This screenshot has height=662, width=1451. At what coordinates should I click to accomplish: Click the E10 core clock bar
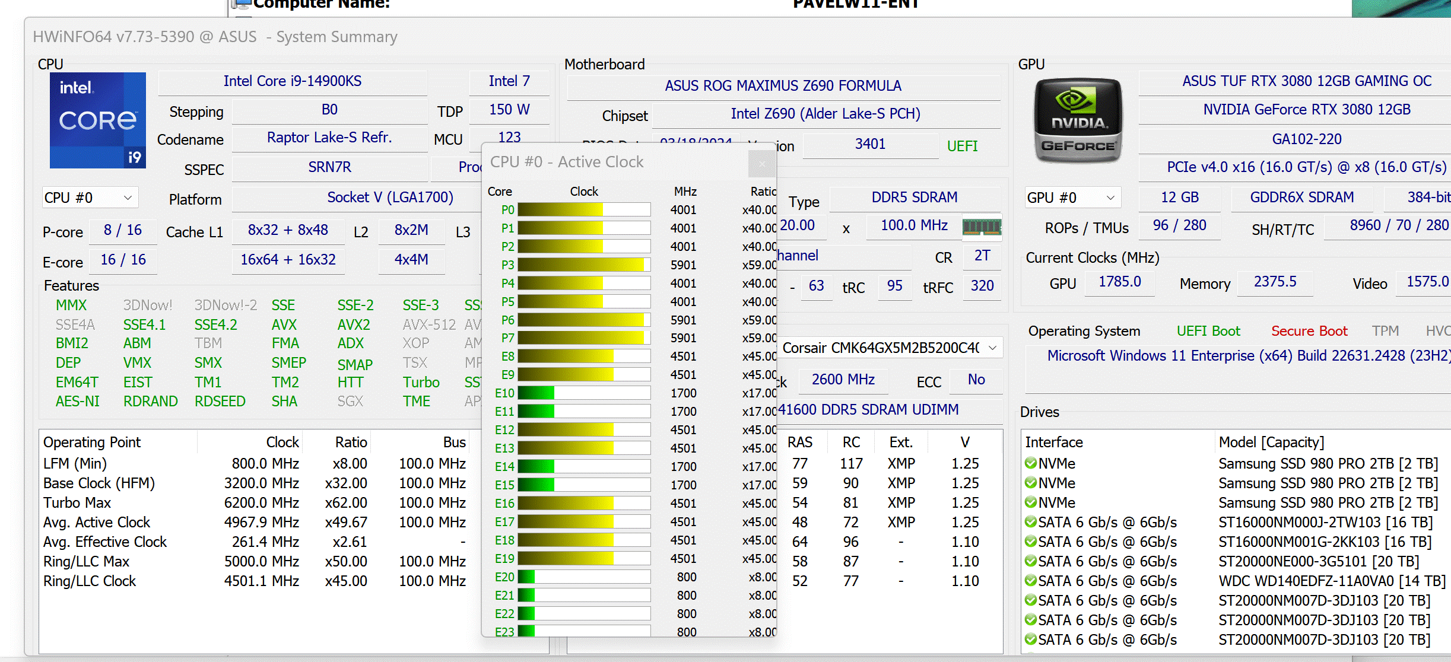coord(584,393)
